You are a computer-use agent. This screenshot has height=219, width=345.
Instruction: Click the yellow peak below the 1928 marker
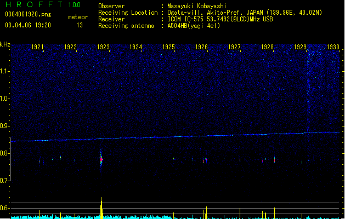[274, 213]
